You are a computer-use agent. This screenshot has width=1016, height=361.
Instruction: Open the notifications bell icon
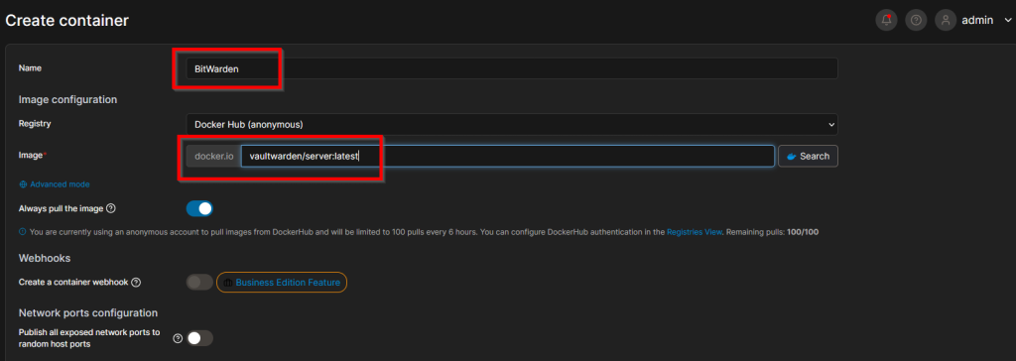click(x=886, y=20)
